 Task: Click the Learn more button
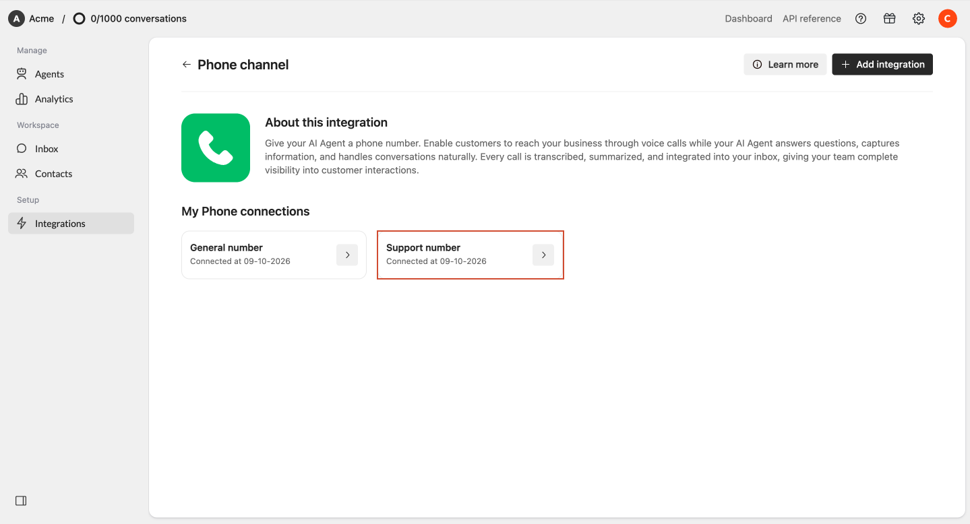click(785, 65)
